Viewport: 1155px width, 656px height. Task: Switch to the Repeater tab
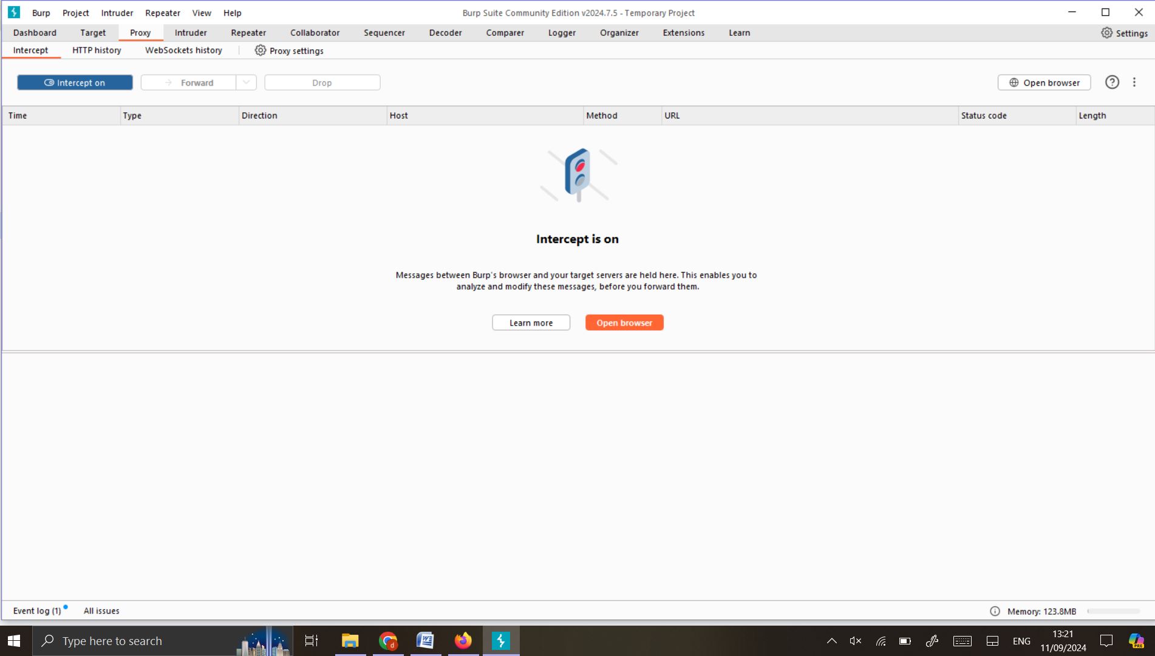pyautogui.click(x=248, y=33)
